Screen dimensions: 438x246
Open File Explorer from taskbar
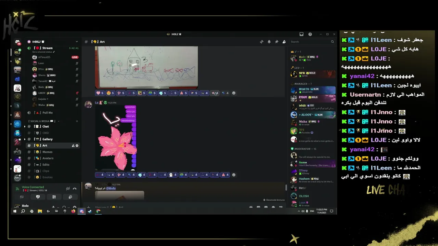[x=40, y=211]
